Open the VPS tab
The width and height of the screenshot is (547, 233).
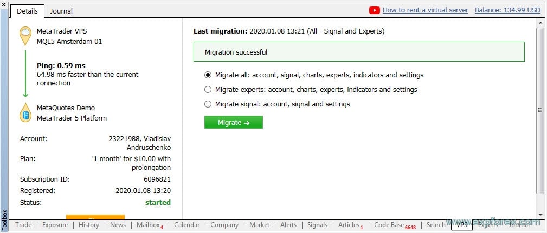[462, 225]
